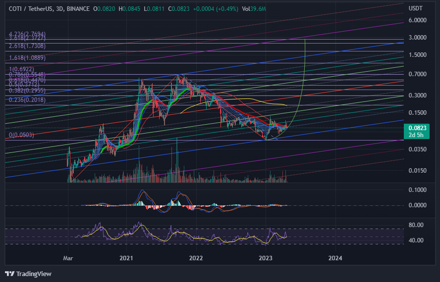The image size is (440, 282).
Task: Click the close value C0.0823
Action: click(179, 9)
